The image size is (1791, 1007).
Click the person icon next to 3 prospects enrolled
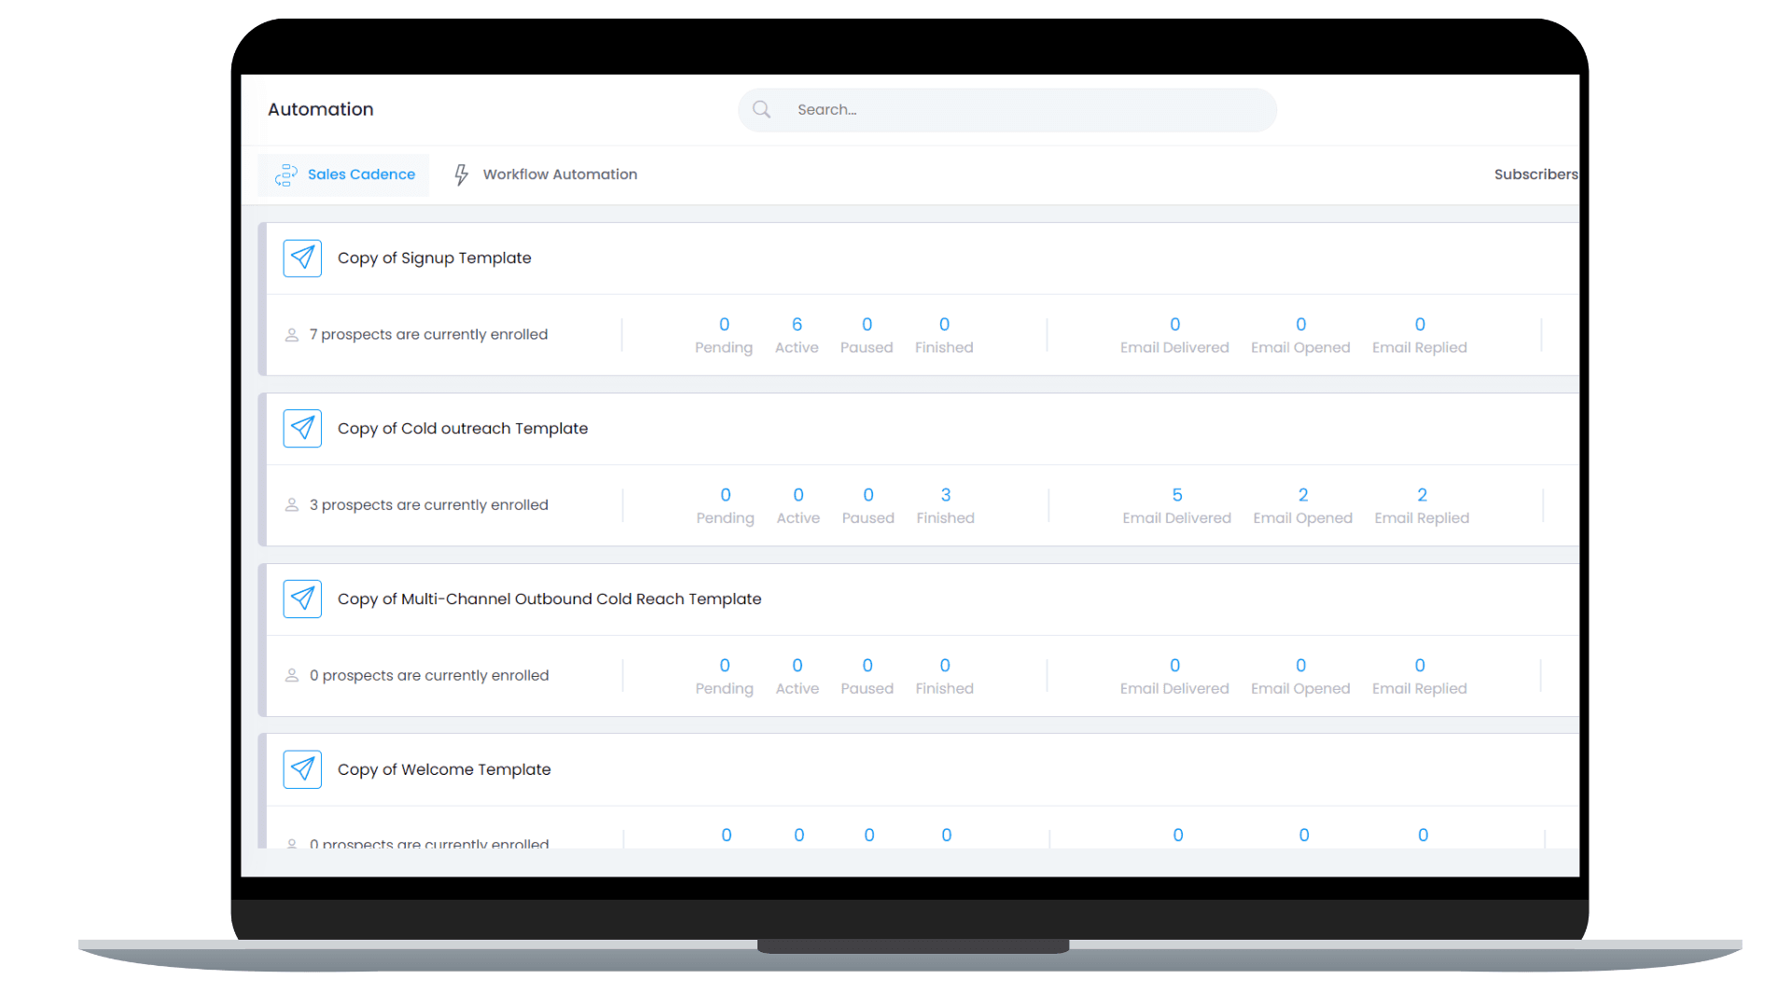click(x=292, y=504)
